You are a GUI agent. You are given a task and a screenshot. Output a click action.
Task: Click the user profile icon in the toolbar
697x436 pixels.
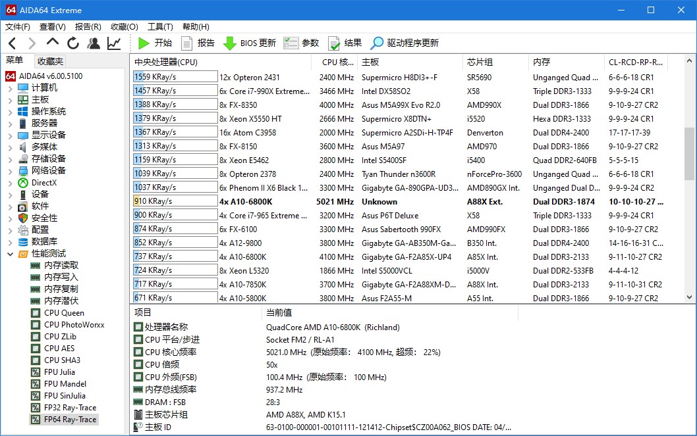93,43
